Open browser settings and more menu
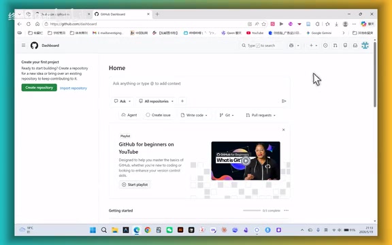This screenshot has height=245, width=392. (354, 24)
